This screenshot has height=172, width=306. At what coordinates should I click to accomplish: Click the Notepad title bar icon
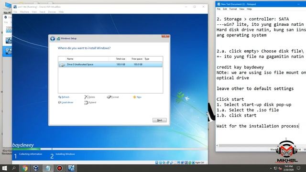point(219,4)
